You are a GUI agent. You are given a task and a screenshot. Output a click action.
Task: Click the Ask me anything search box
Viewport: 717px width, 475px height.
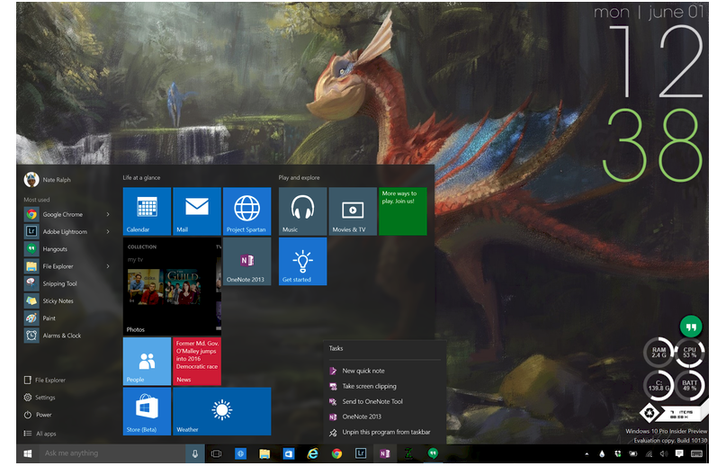click(112, 453)
